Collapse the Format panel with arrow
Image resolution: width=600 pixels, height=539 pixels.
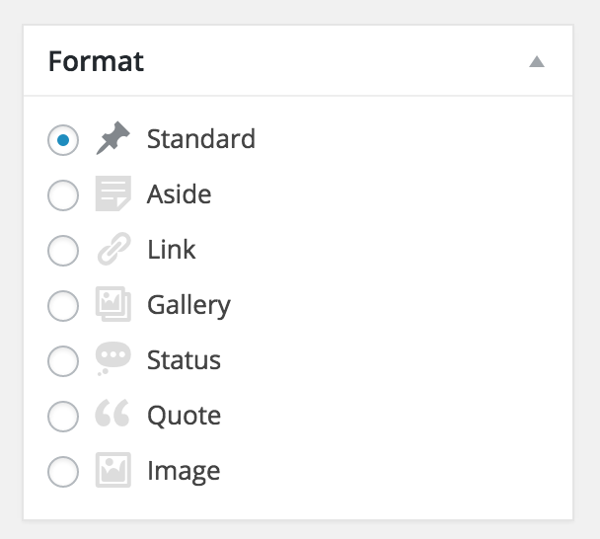tap(537, 61)
